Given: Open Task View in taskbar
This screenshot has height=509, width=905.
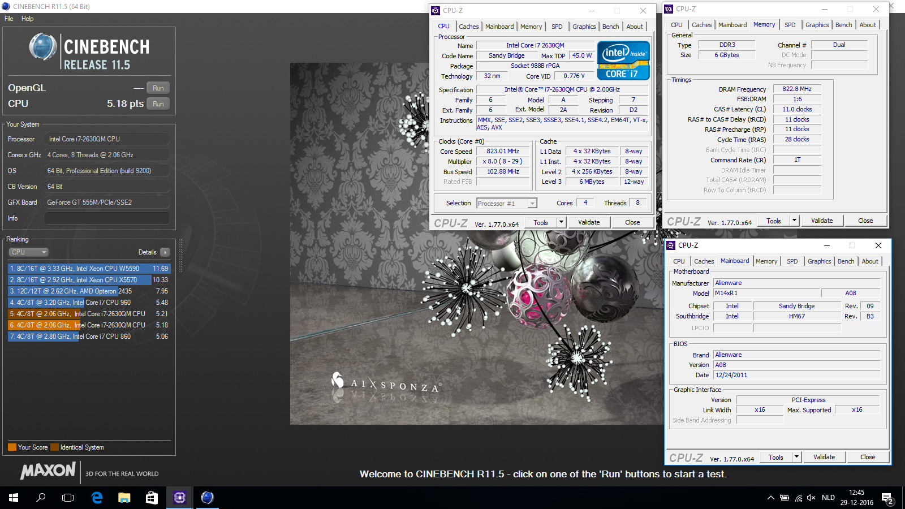Looking at the screenshot, I should pyautogui.click(x=68, y=498).
